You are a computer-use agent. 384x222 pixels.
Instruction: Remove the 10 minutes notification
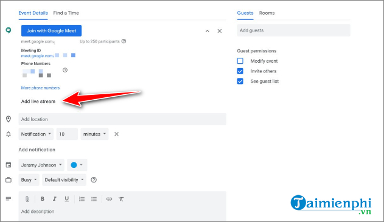(117, 134)
